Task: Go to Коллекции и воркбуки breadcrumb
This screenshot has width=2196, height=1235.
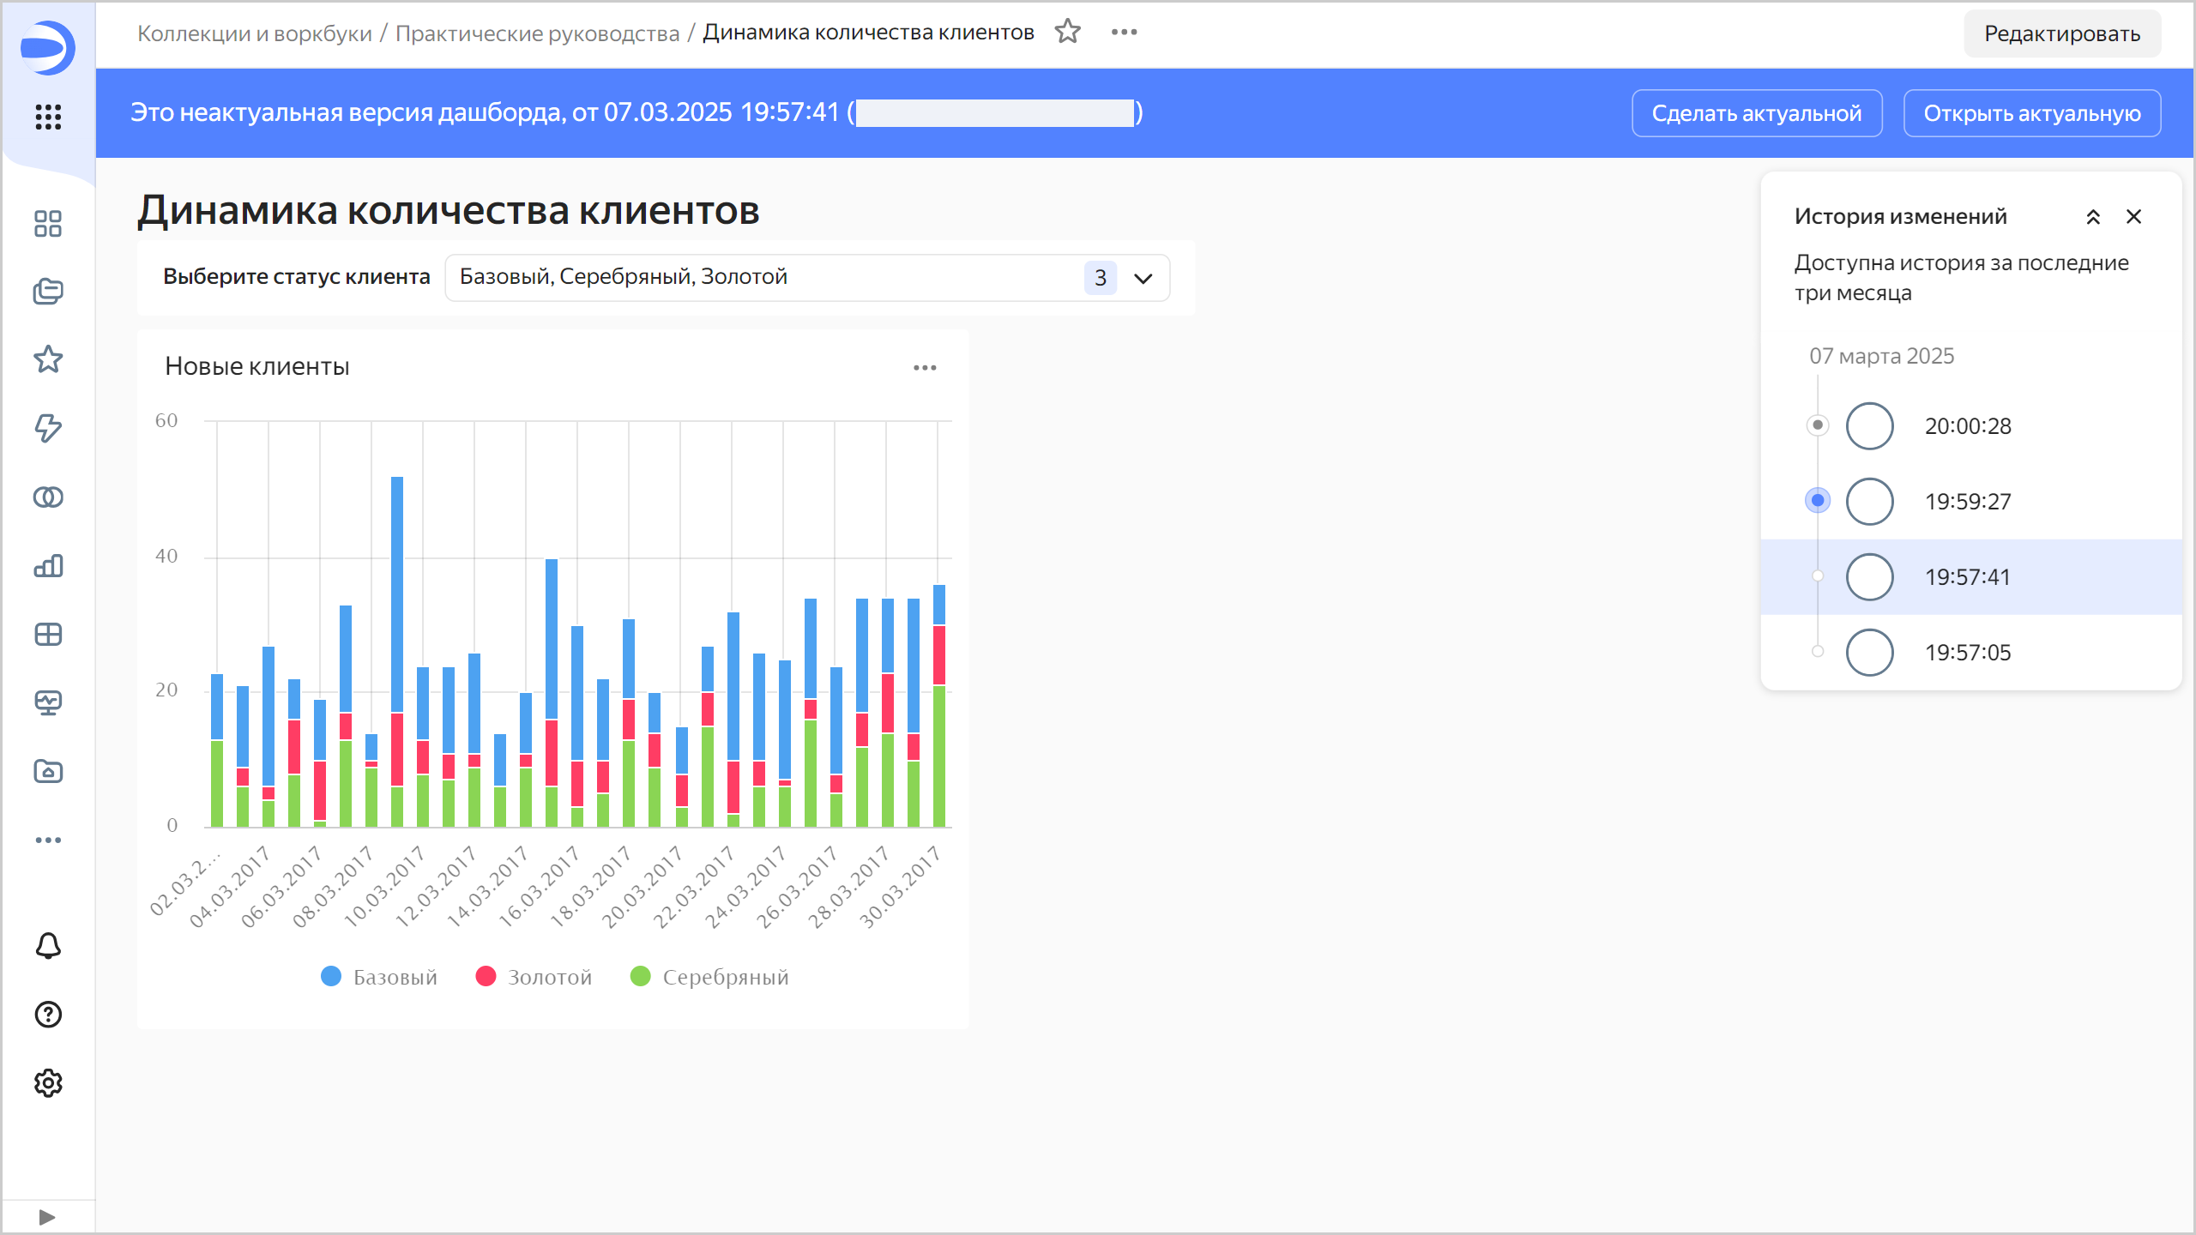Action: coord(255,33)
